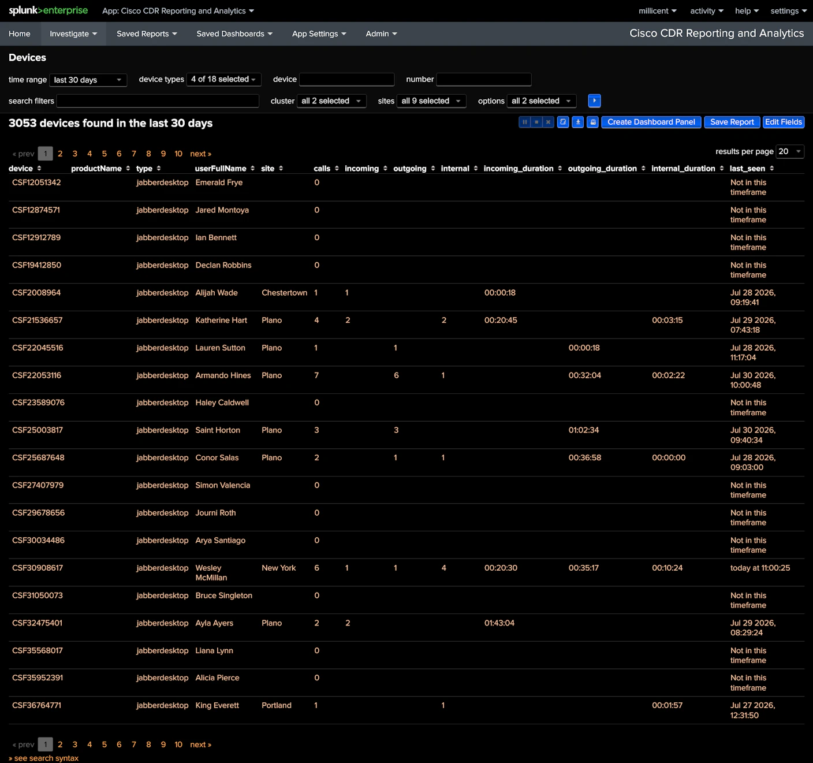The width and height of the screenshot is (813, 763).
Task: Sort by incoming_duration column arrows
Action: coord(560,169)
